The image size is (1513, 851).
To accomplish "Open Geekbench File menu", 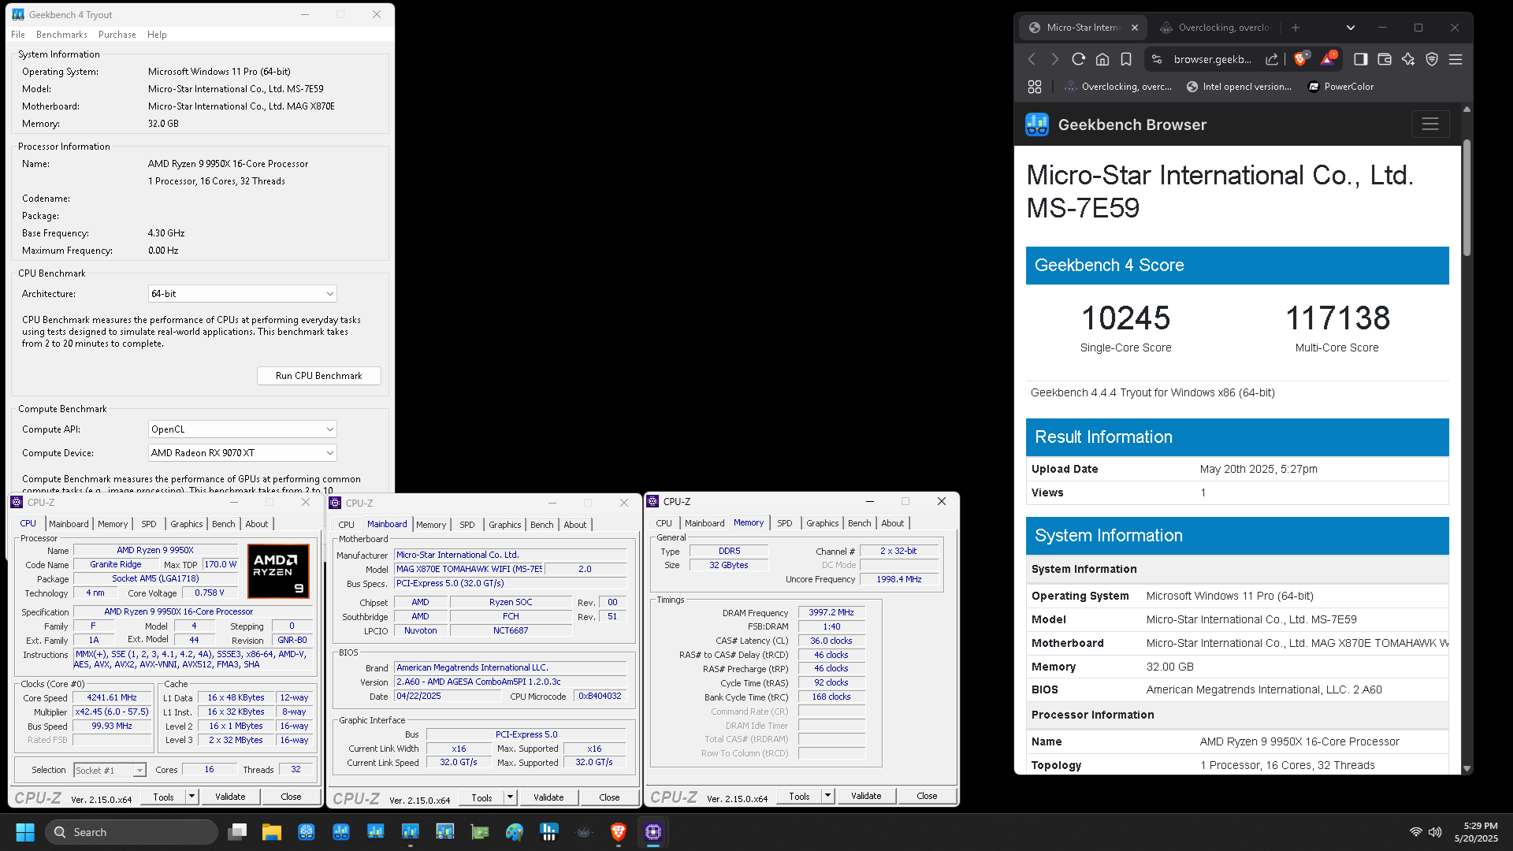I will [18, 35].
